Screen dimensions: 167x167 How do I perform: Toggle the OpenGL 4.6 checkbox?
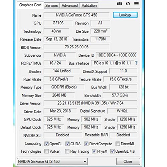click(112, 151)
